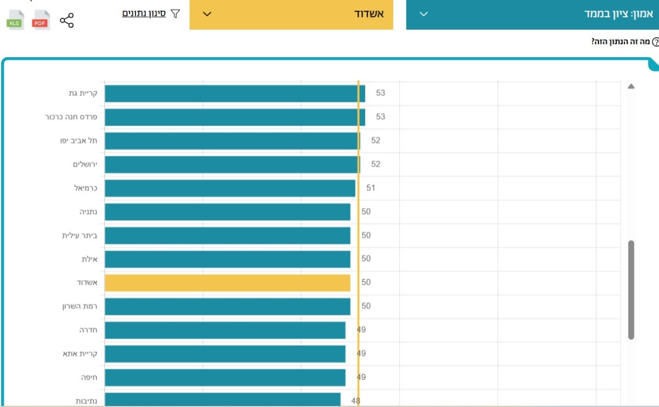Image resolution: width=659 pixels, height=407 pixels.
Task: Select the כרמיאל bar
Action: (230, 188)
